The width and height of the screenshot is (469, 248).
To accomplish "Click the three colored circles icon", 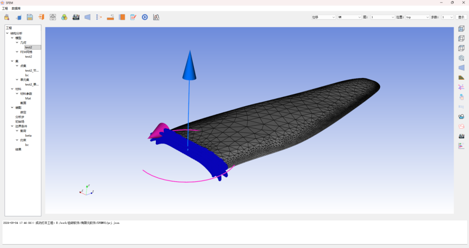I will click(x=64, y=17).
